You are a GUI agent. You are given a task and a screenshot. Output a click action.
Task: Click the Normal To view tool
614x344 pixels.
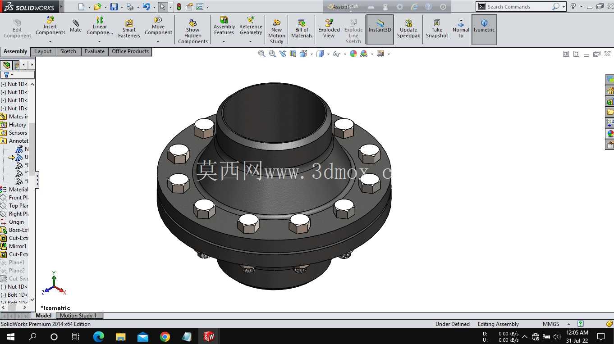point(460,29)
